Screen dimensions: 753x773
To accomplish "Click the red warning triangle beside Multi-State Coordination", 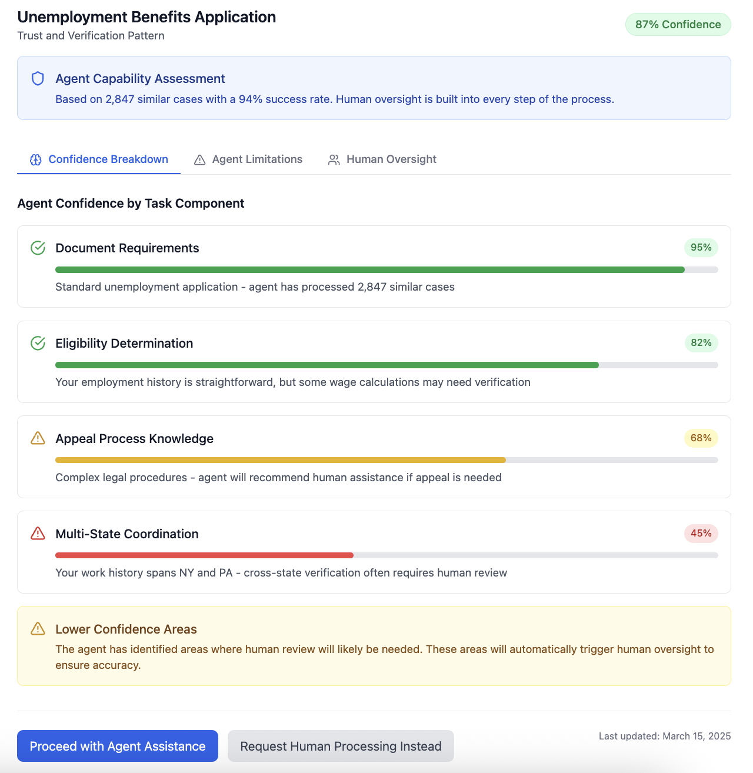I will (x=38, y=534).
